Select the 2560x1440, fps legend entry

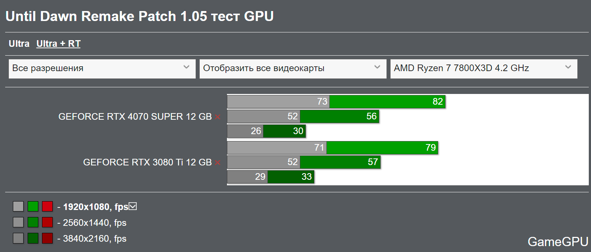(x=94, y=223)
